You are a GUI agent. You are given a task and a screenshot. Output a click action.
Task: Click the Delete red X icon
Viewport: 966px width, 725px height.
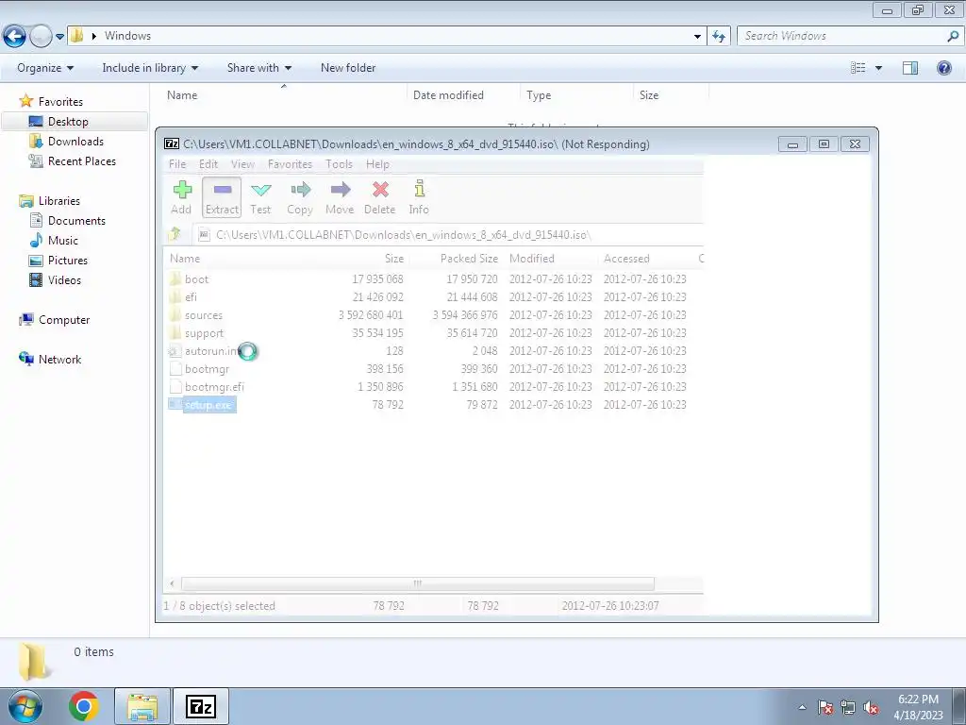(x=380, y=197)
